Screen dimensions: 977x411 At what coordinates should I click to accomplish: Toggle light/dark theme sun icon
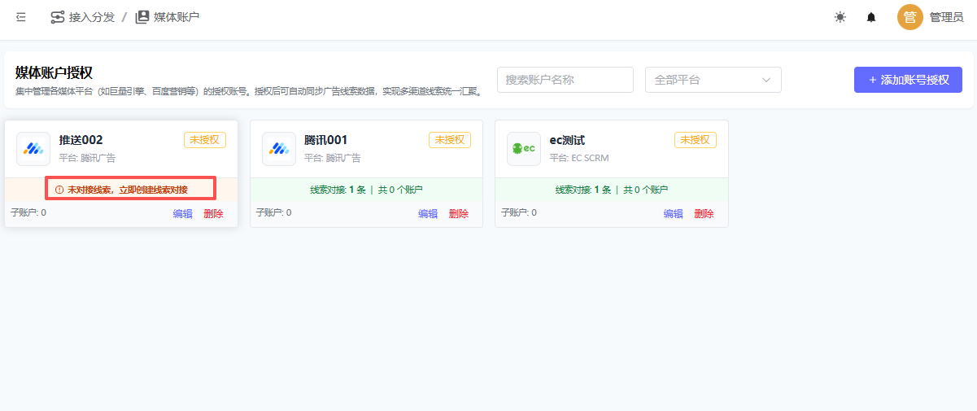[x=840, y=17]
